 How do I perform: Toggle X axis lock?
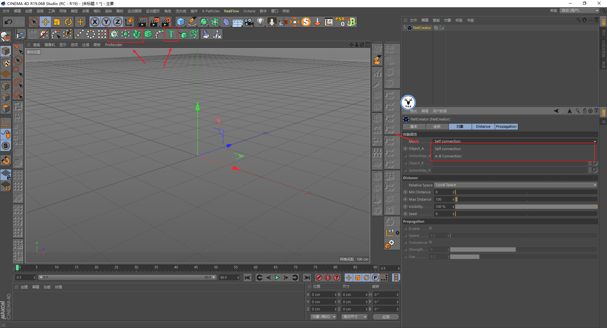click(95, 22)
